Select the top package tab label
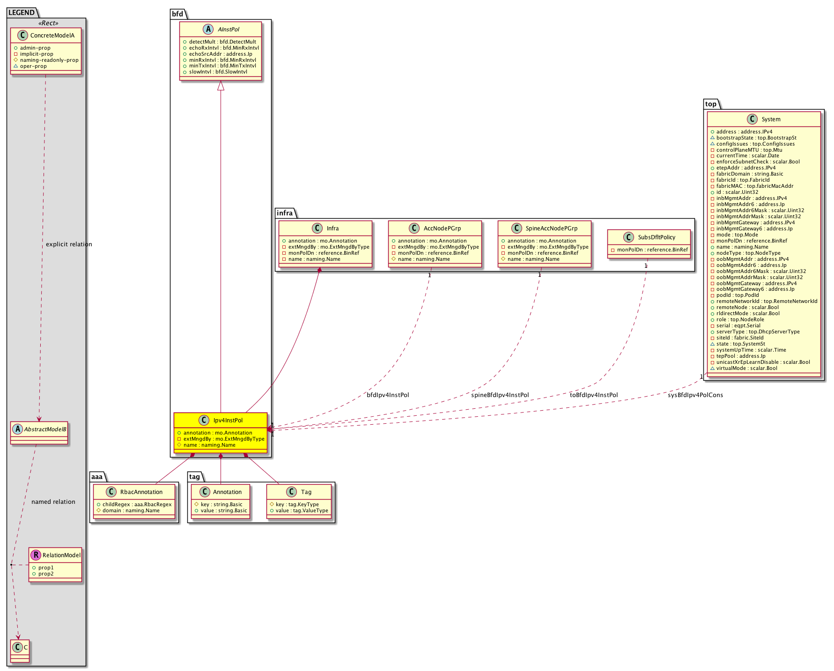Screen dimensions: 834x671 pyautogui.click(x=710, y=104)
